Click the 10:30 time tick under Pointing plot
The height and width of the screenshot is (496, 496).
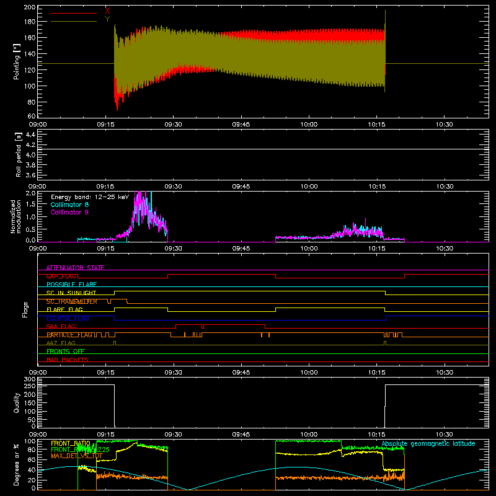tap(444, 125)
